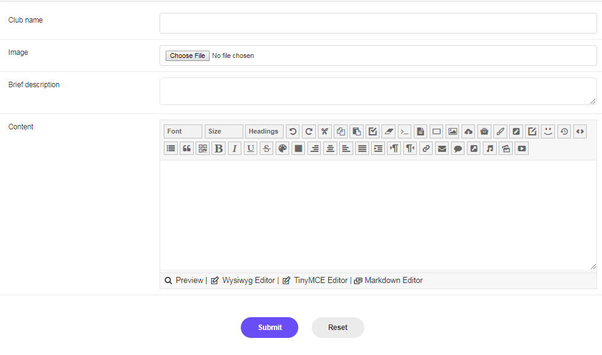This screenshot has height=355, width=602.
Task: Click the document file icon
Action: [x=420, y=132]
